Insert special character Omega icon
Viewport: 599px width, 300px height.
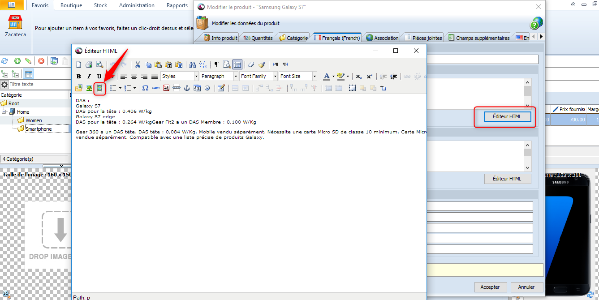(145, 88)
